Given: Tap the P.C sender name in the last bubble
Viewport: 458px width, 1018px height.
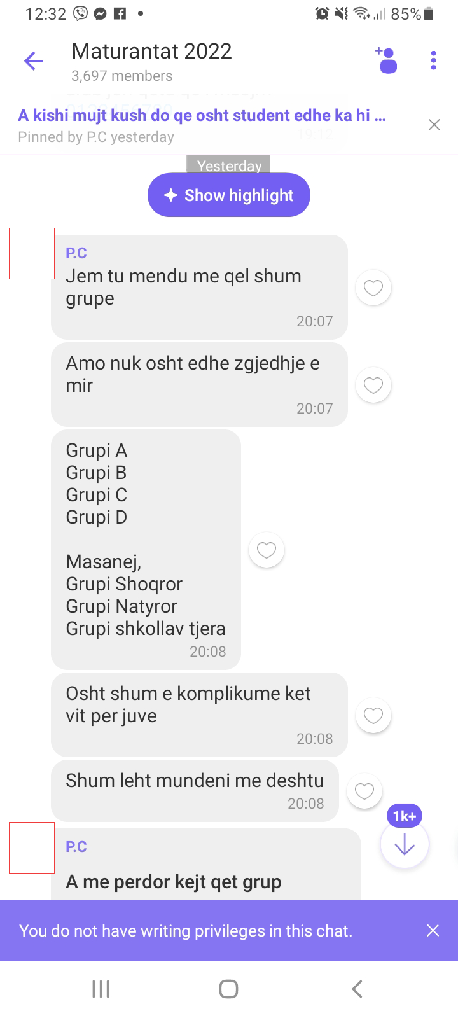Looking at the screenshot, I should [x=76, y=847].
